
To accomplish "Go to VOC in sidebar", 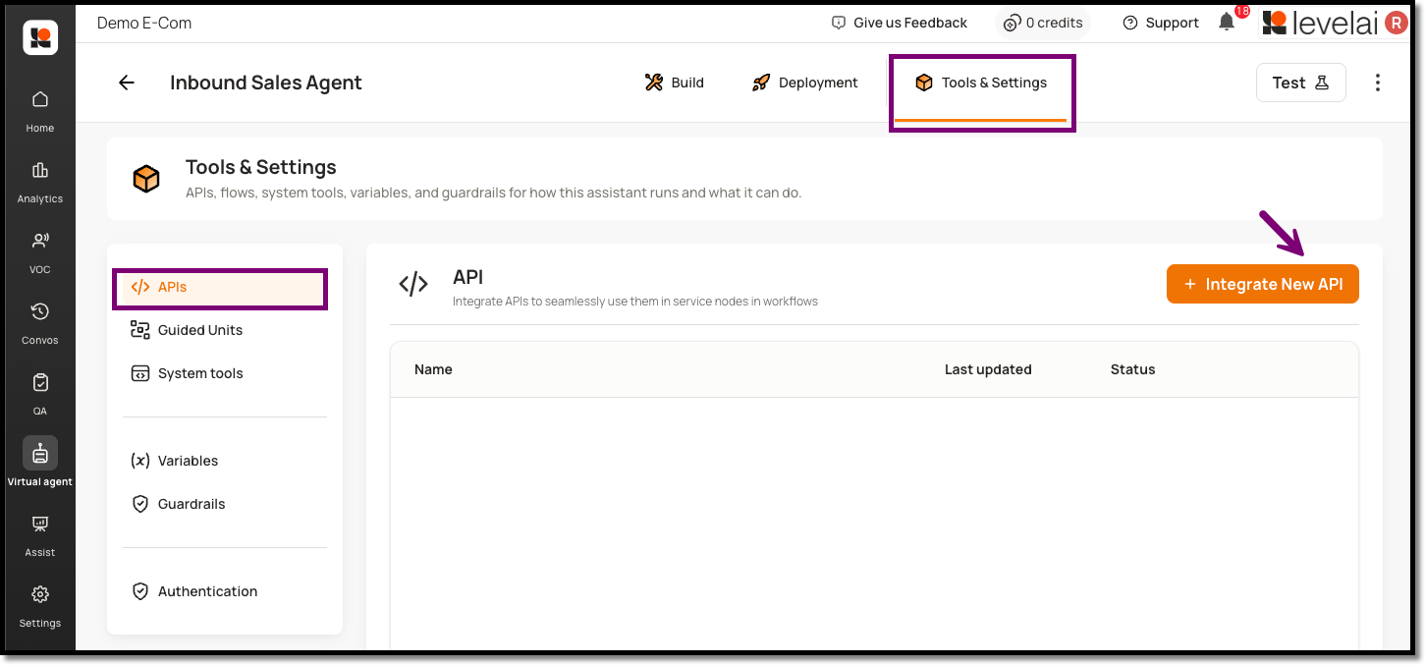I will tap(40, 252).
